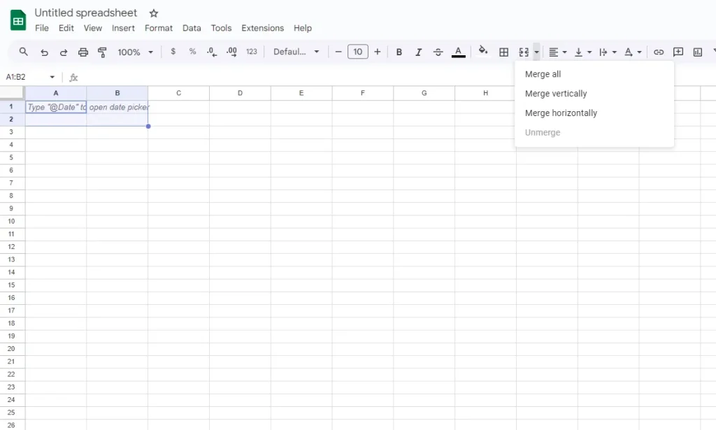Open the Extensions menu

(263, 28)
